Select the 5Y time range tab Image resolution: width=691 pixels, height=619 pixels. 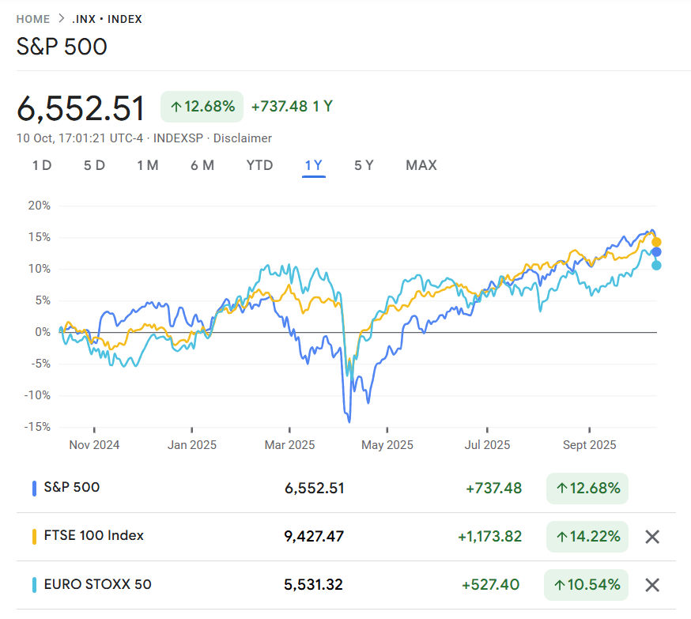coord(364,165)
